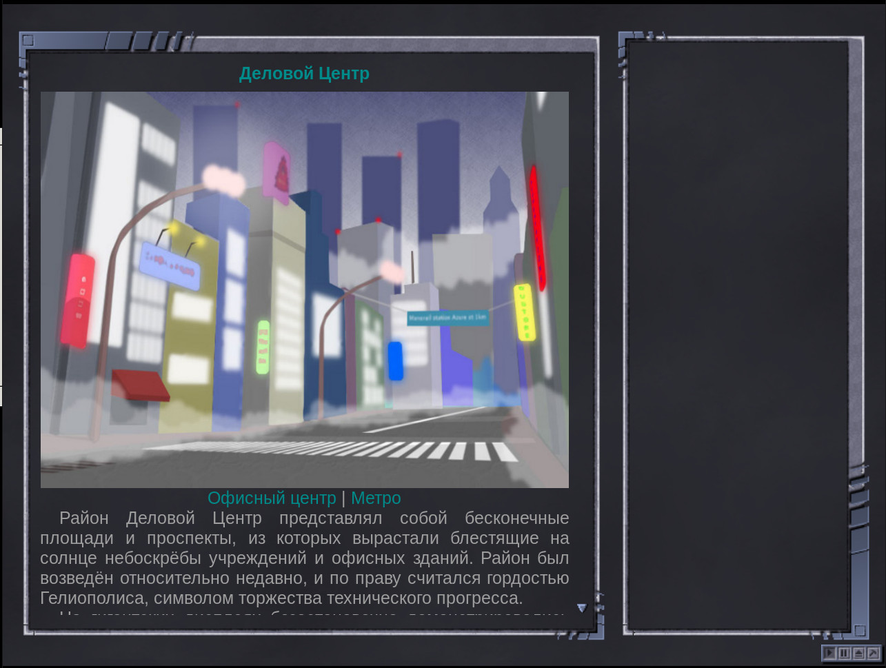Follow the Офисный центр link
This screenshot has height=668, width=886.
click(272, 498)
